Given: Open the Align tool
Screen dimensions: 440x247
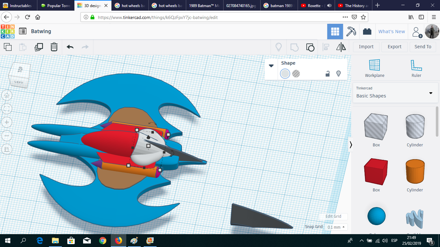Looking at the screenshot, I should pos(326,47).
